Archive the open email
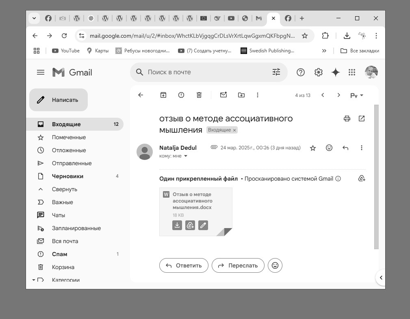Viewport: 410px width, 319px height. 163,95
